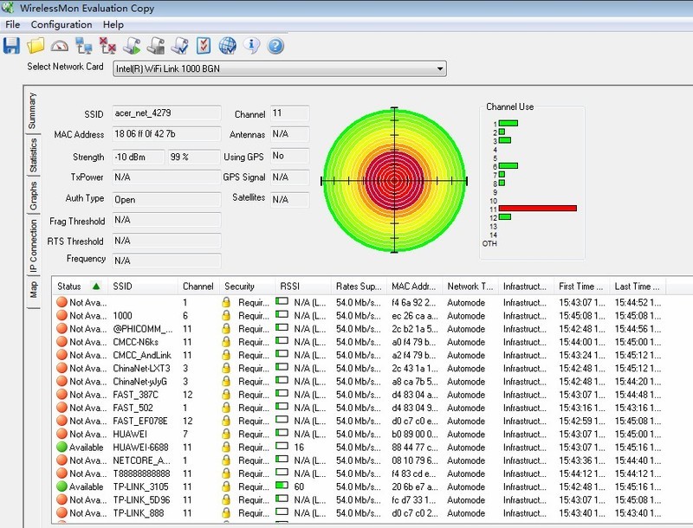Click the SSID field showing acer_net_4279
Screen dimensions: 693x528
[166, 114]
